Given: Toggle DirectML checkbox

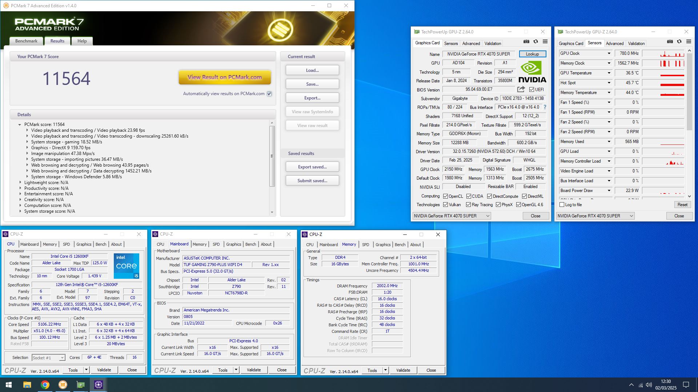Looking at the screenshot, I should click(x=524, y=196).
